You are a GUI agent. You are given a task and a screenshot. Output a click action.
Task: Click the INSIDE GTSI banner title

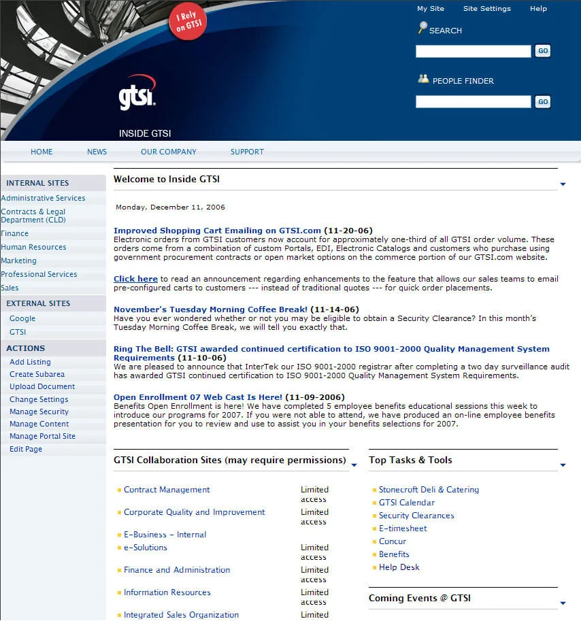(x=145, y=133)
